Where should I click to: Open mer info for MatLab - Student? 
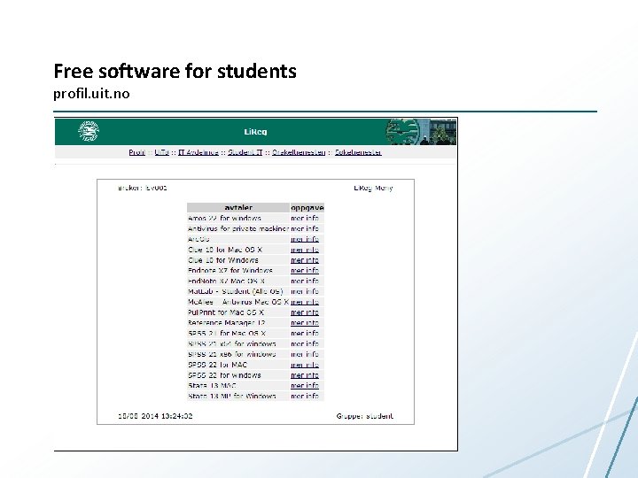click(x=305, y=291)
